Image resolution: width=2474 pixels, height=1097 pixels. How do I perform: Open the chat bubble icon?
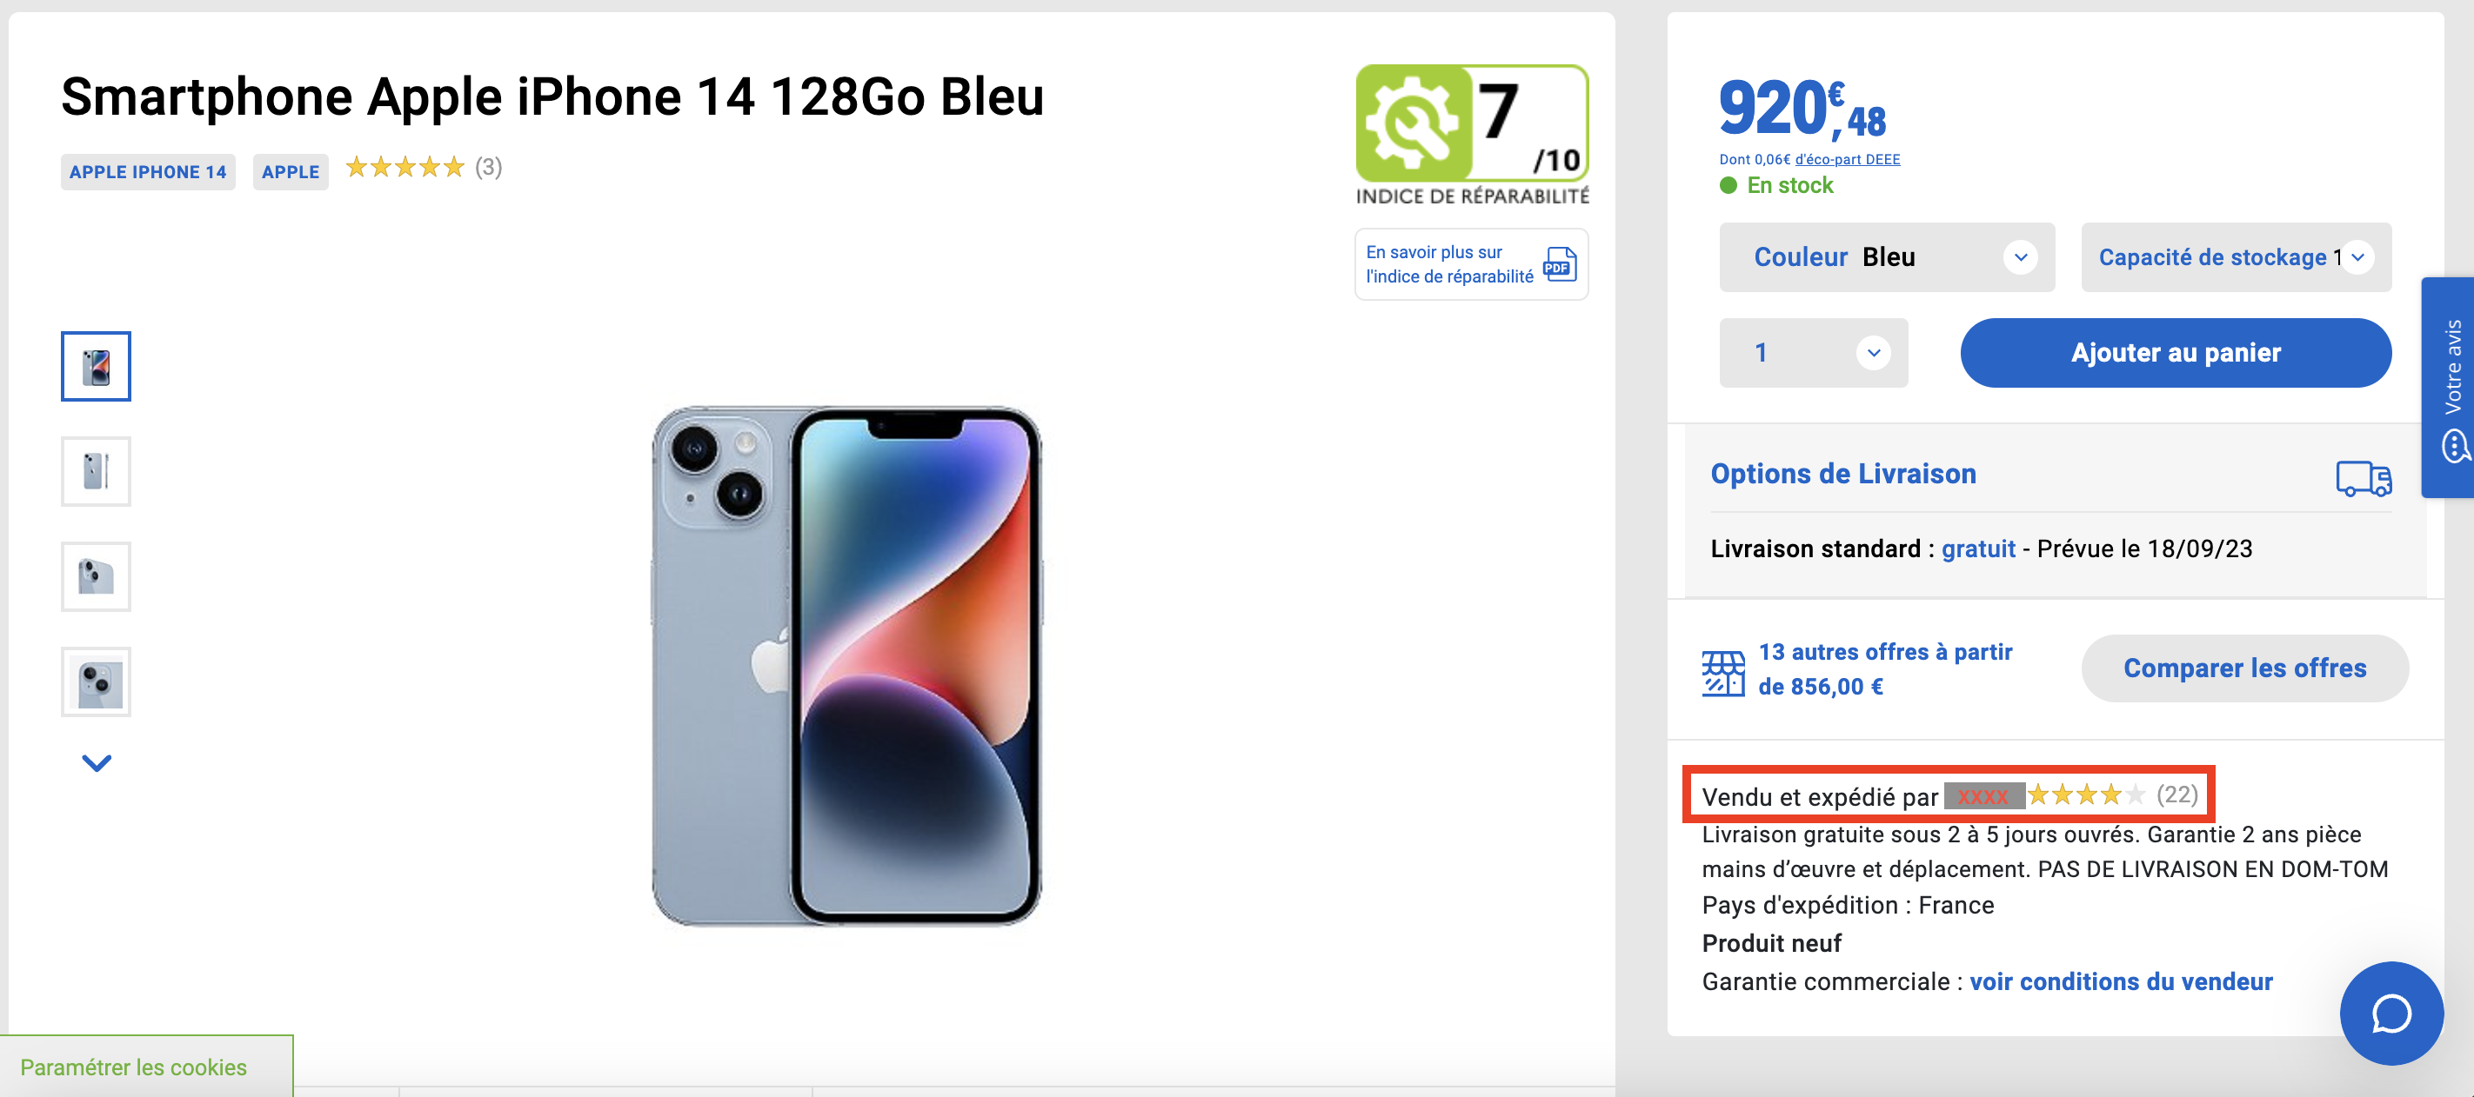pyautogui.click(x=2390, y=1013)
